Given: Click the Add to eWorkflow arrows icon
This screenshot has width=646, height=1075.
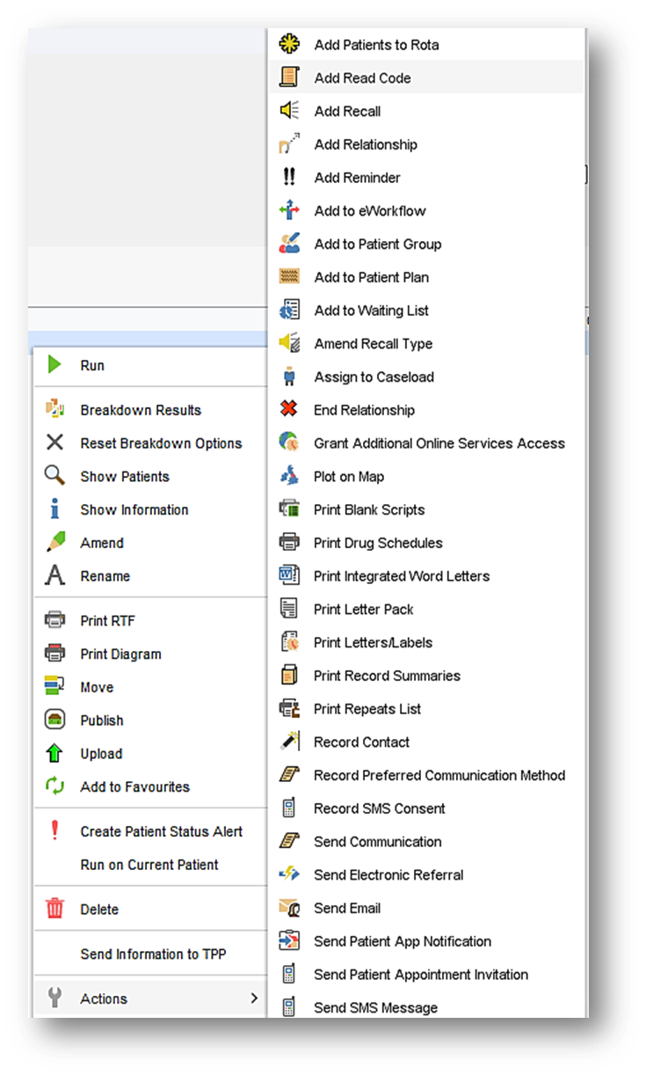Looking at the screenshot, I should coord(289,210).
